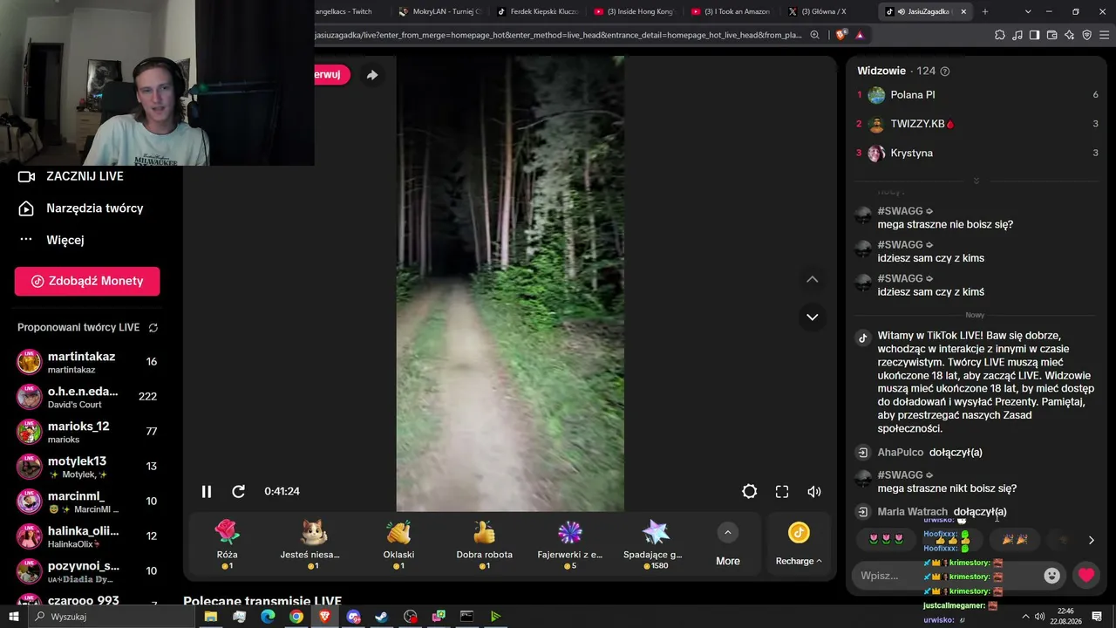Viewport: 1116px width, 628px height.
Task: Open pozyvnoi_s... live stream
Action: (x=87, y=571)
